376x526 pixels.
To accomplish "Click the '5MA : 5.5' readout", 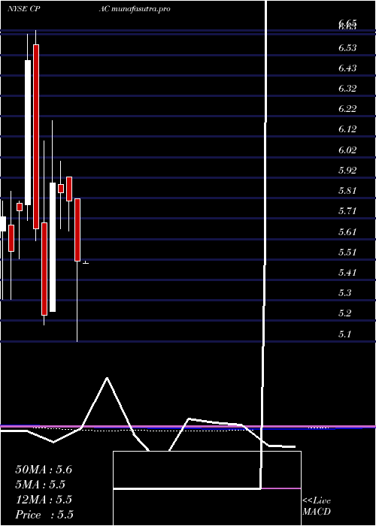I will pyautogui.click(x=41, y=485).
